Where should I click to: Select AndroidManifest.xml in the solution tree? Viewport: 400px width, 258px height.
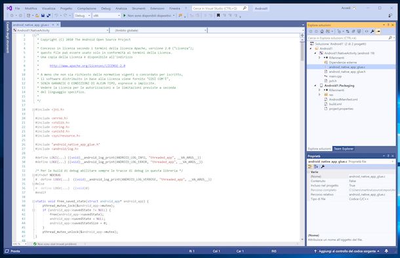click(343, 99)
